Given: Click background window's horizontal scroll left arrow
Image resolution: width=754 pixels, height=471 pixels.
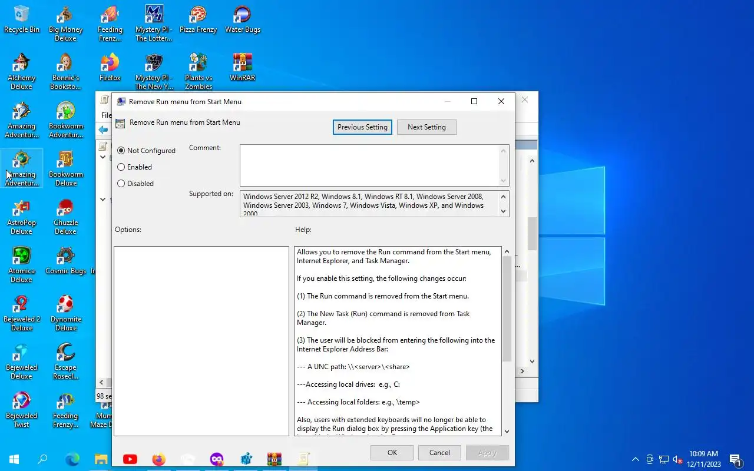Looking at the screenshot, I should click(x=101, y=383).
